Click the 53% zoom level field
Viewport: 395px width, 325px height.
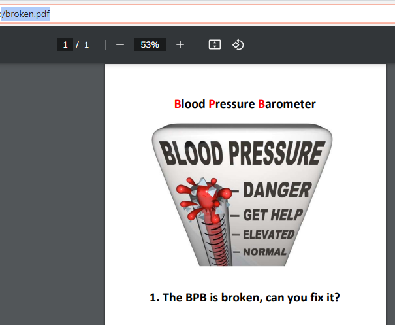point(150,44)
